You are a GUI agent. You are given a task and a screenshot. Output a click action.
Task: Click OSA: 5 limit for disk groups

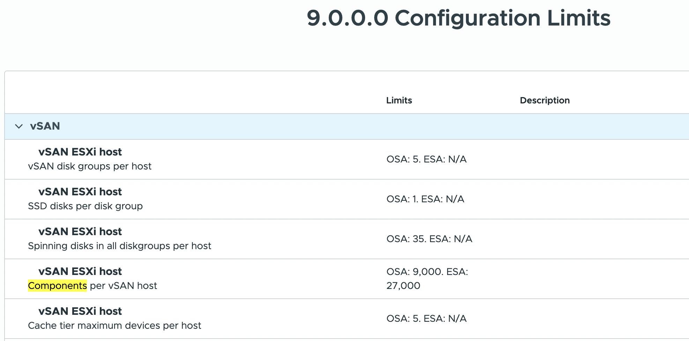[x=426, y=159]
